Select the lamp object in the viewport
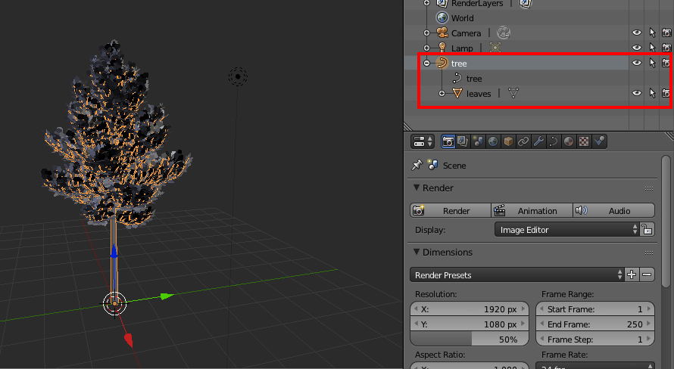 point(238,76)
